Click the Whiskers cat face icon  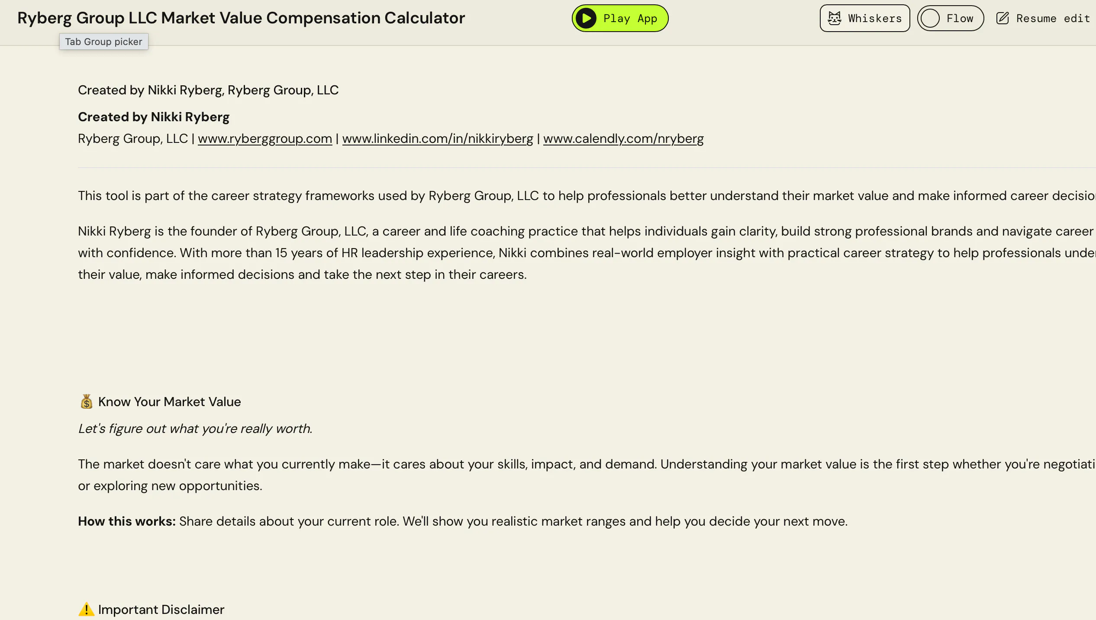[x=834, y=18]
